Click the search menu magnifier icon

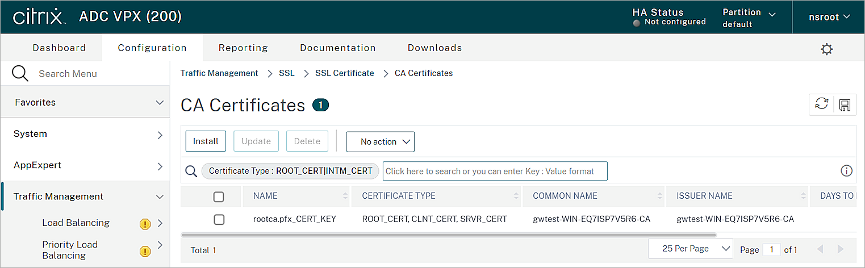click(20, 73)
